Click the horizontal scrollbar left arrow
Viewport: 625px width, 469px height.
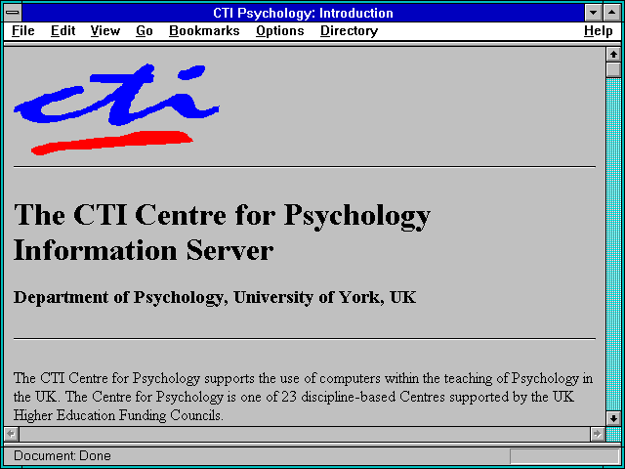click(11, 434)
